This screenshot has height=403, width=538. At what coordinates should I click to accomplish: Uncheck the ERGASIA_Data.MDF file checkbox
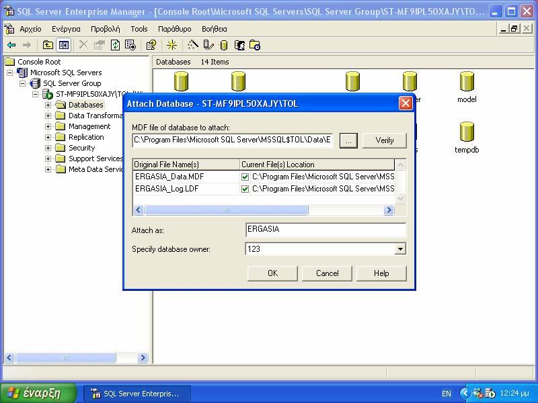(x=245, y=177)
